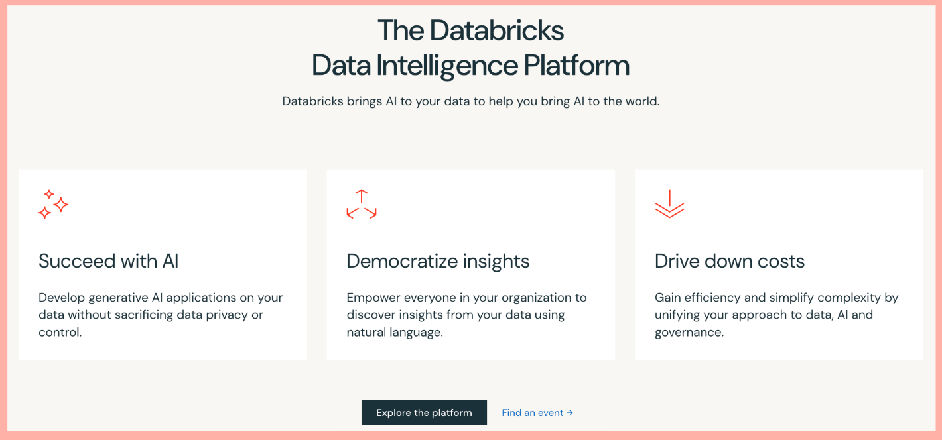The width and height of the screenshot is (942, 440).
Task: Select the tagline about bringing AI to your data
Action: [471, 101]
